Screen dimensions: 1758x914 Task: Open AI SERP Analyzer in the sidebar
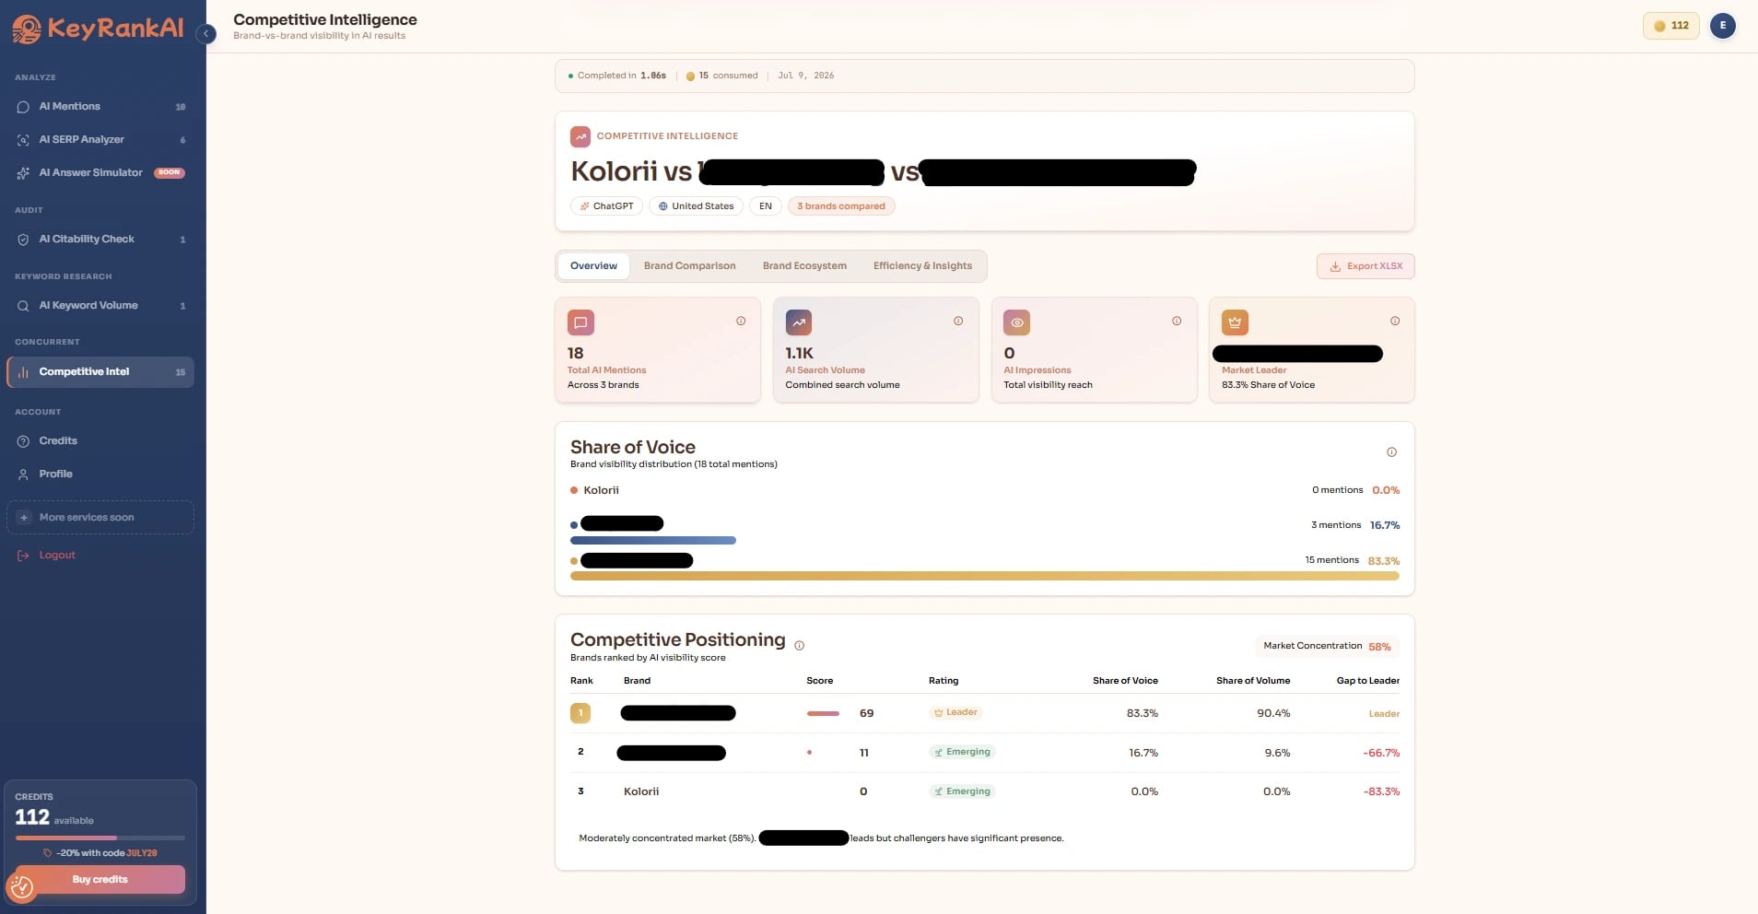point(100,140)
